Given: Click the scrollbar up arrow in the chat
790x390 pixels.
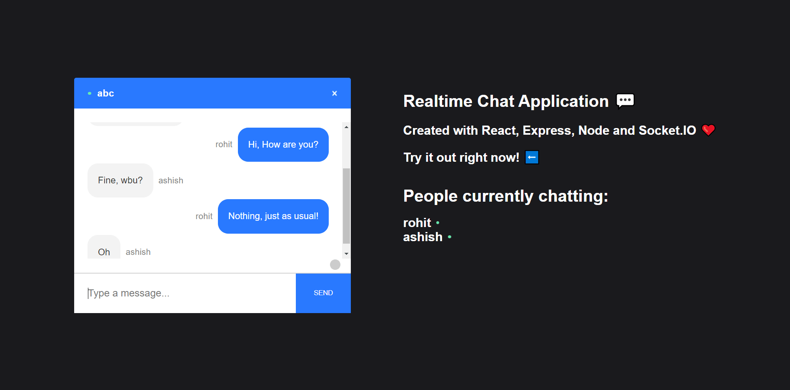Looking at the screenshot, I should (x=346, y=126).
